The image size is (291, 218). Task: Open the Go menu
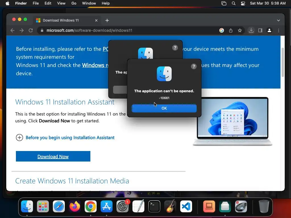[x=74, y=3]
